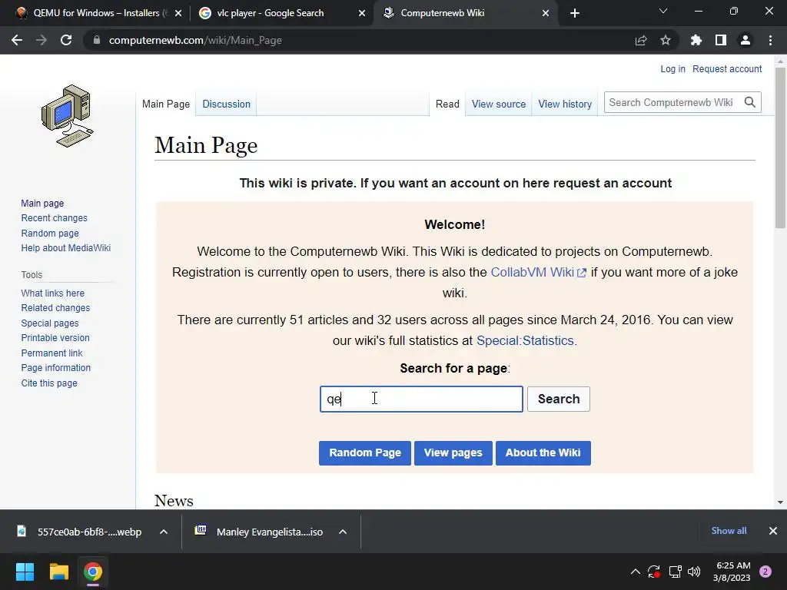Open the Chrome three-dot menu

(770, 40)
